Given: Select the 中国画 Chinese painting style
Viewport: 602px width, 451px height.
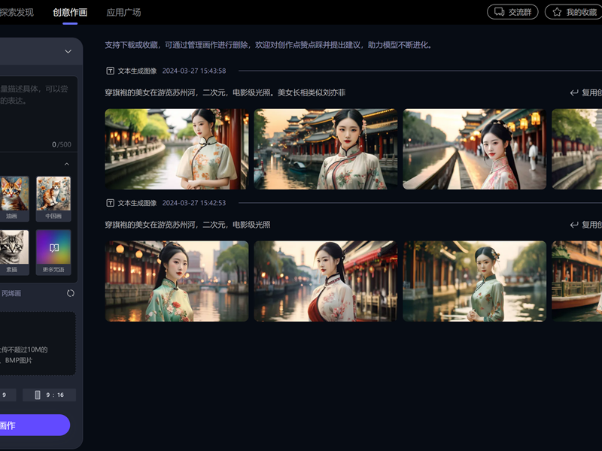Looking at the screenshot, I should [53, 198].
